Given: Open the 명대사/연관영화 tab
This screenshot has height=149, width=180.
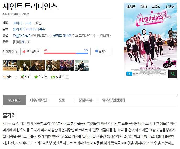Looking at the screenshot, I should (x=114, y=100).
